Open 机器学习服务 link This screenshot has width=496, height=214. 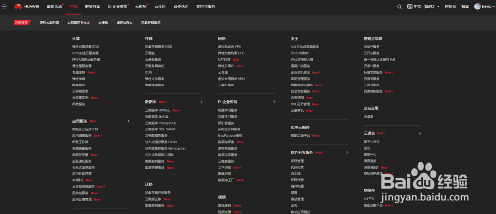point(228,110)
